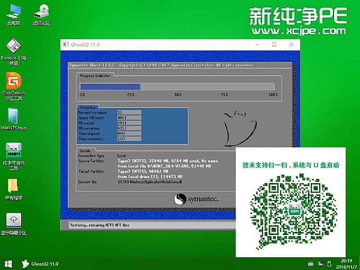Click the Symantec logo
This screenshot has height=270, width=360.
(x=196, y=199)
